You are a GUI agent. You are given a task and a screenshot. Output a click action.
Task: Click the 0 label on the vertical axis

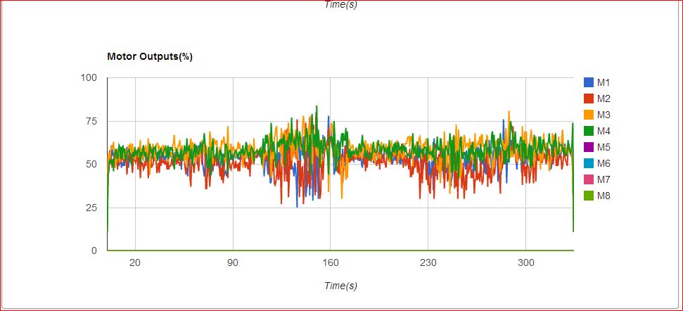click(x=93, y=250)
